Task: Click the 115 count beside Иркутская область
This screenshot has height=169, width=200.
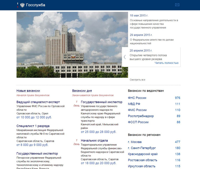Action: [178, 166]
